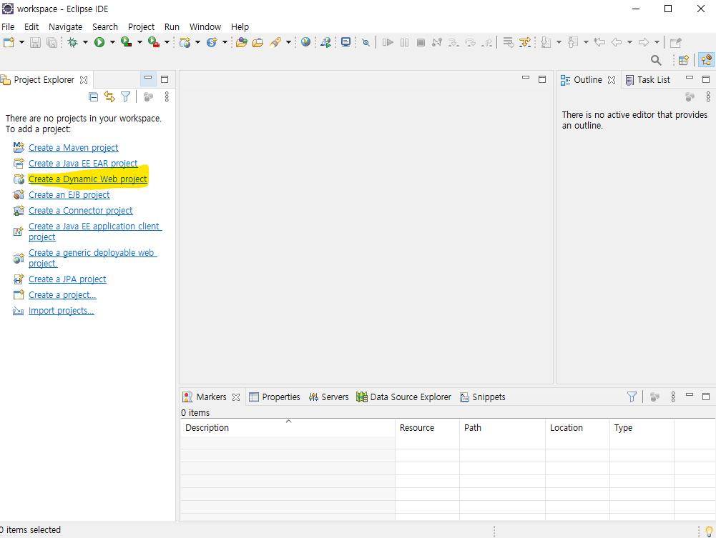Open the Back history dropdown arrow
The image size is (716, 538).
tap(629, 42)
